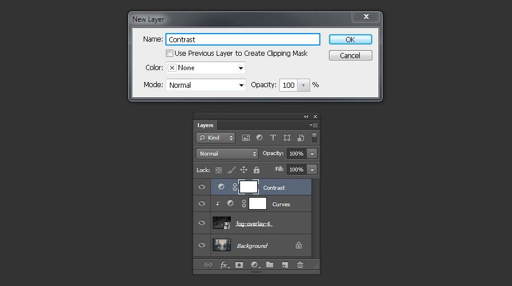Select Contrast layer mask thumbnail
512x286 pixels.
(x=249, y=187)
